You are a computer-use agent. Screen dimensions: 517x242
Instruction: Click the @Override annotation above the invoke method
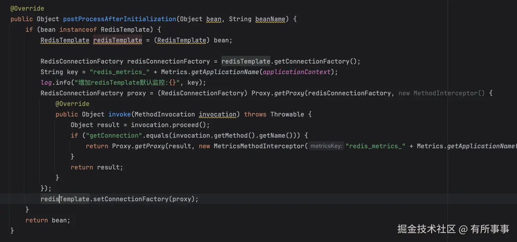(x=73, y=104)
